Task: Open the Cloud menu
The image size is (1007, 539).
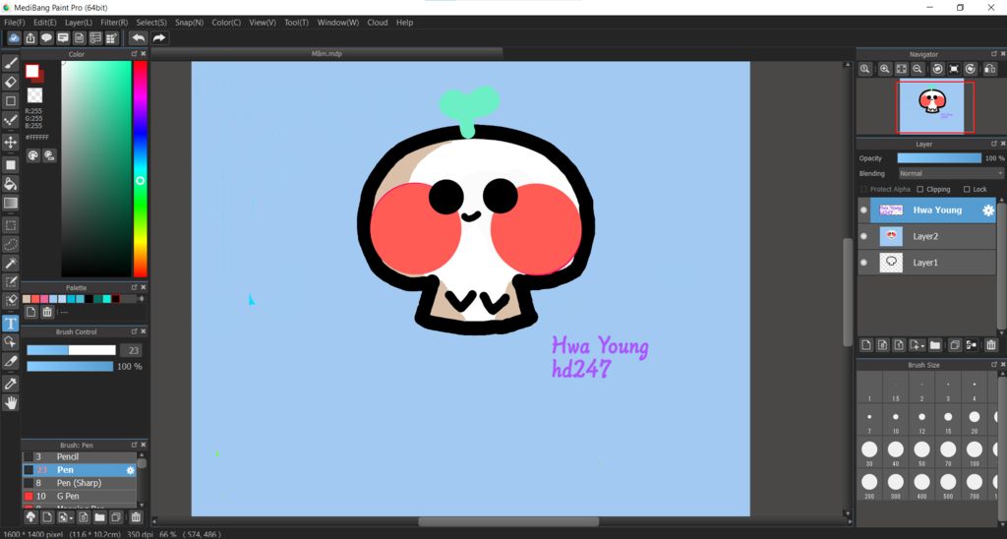Action: pos(377,23)
